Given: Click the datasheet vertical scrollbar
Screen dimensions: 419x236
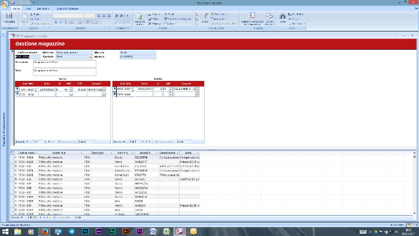Looking at the screenshot, I should pyautogui.click(x=414, y=183).
